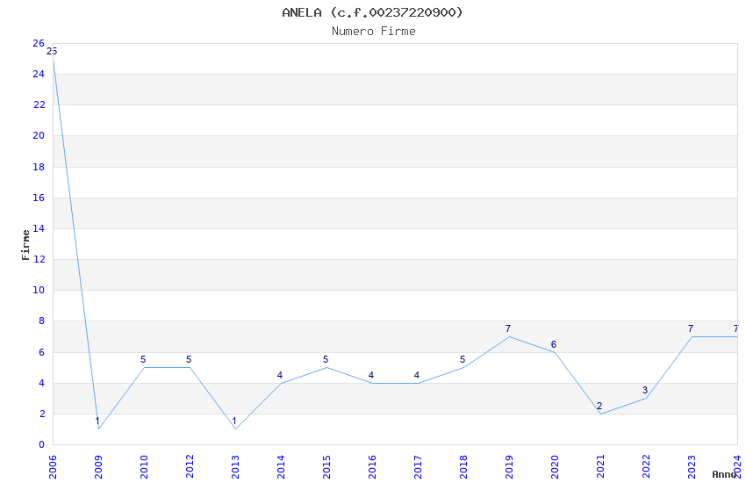Click the data value 7 at 2019
Viewport: 746px width, 483px height.
pos(508,328)
